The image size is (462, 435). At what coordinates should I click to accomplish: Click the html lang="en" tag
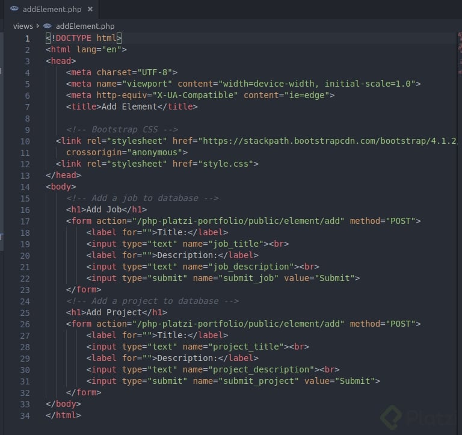pyautogui.click(x=87, y=49)
